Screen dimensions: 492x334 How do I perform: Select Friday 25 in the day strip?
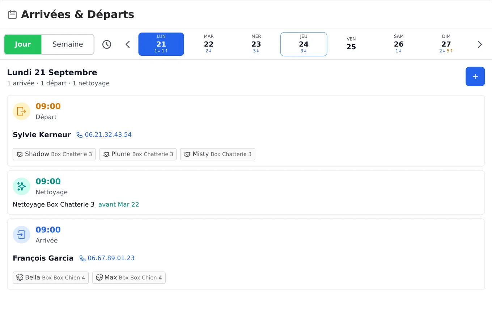[x=351, y=44]
